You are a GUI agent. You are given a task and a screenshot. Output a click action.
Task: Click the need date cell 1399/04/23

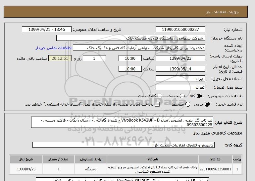pyautogui.click(x=26, y=169)
